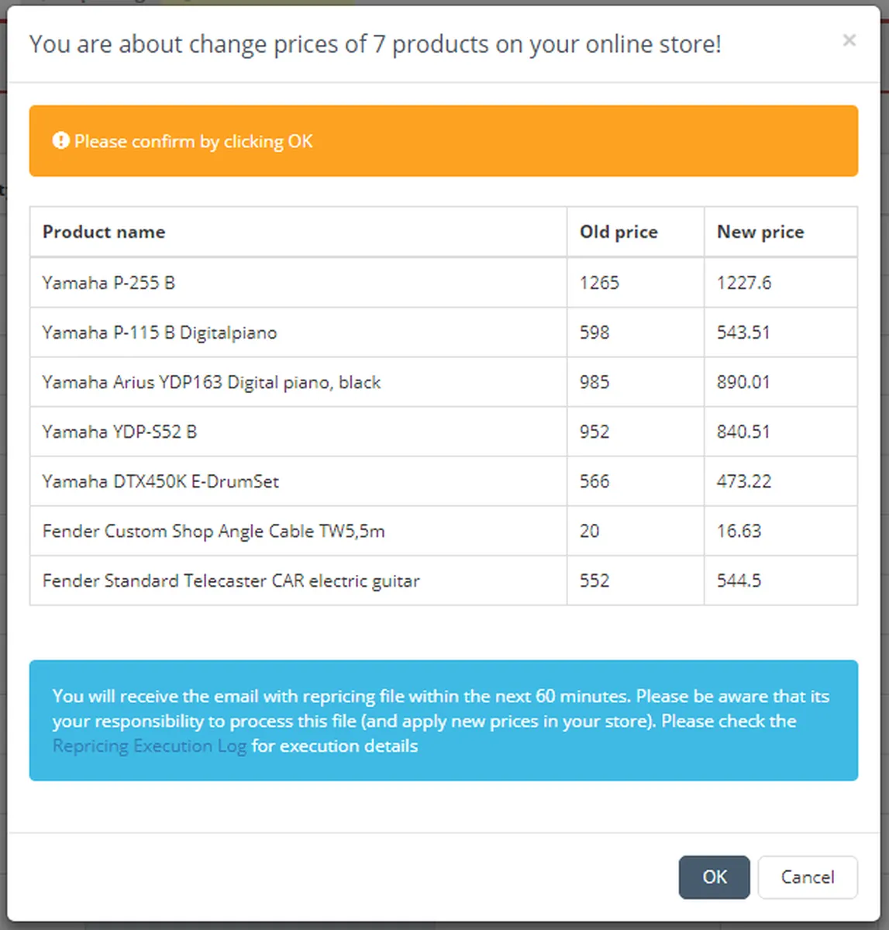Viewport: 889px width, 930px height.
Task: Click Yamaha Arius YDP163 Digital piano name
Action: click(212, 382)
